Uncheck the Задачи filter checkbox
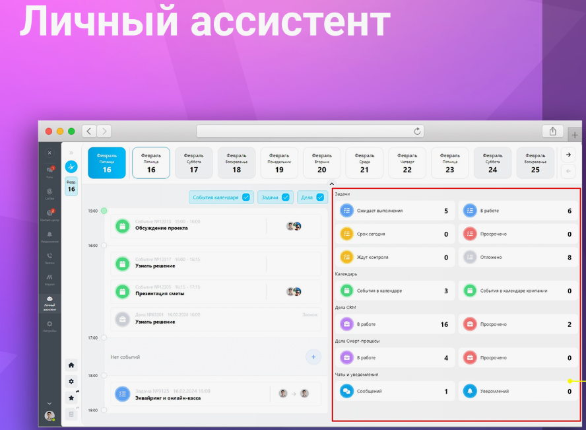 (x=286, y=197)
